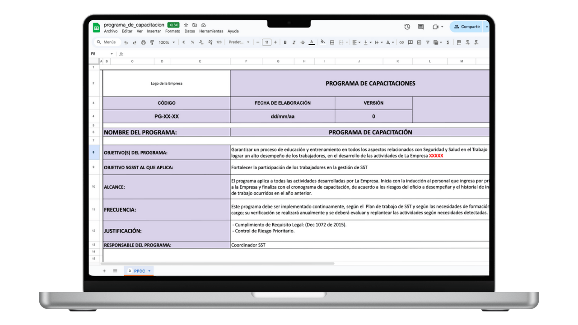The width and height of the screenshot is (578, 325).
Task: Create a filter
Action: 428,42
